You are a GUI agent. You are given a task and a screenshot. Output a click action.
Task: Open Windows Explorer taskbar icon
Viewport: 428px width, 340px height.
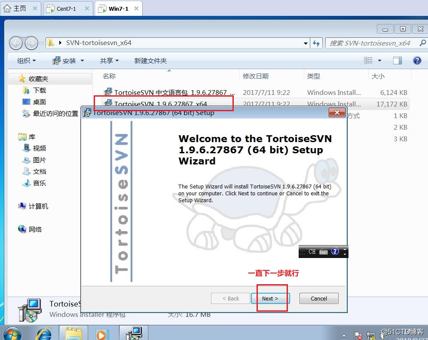click(x=74, y=333)
